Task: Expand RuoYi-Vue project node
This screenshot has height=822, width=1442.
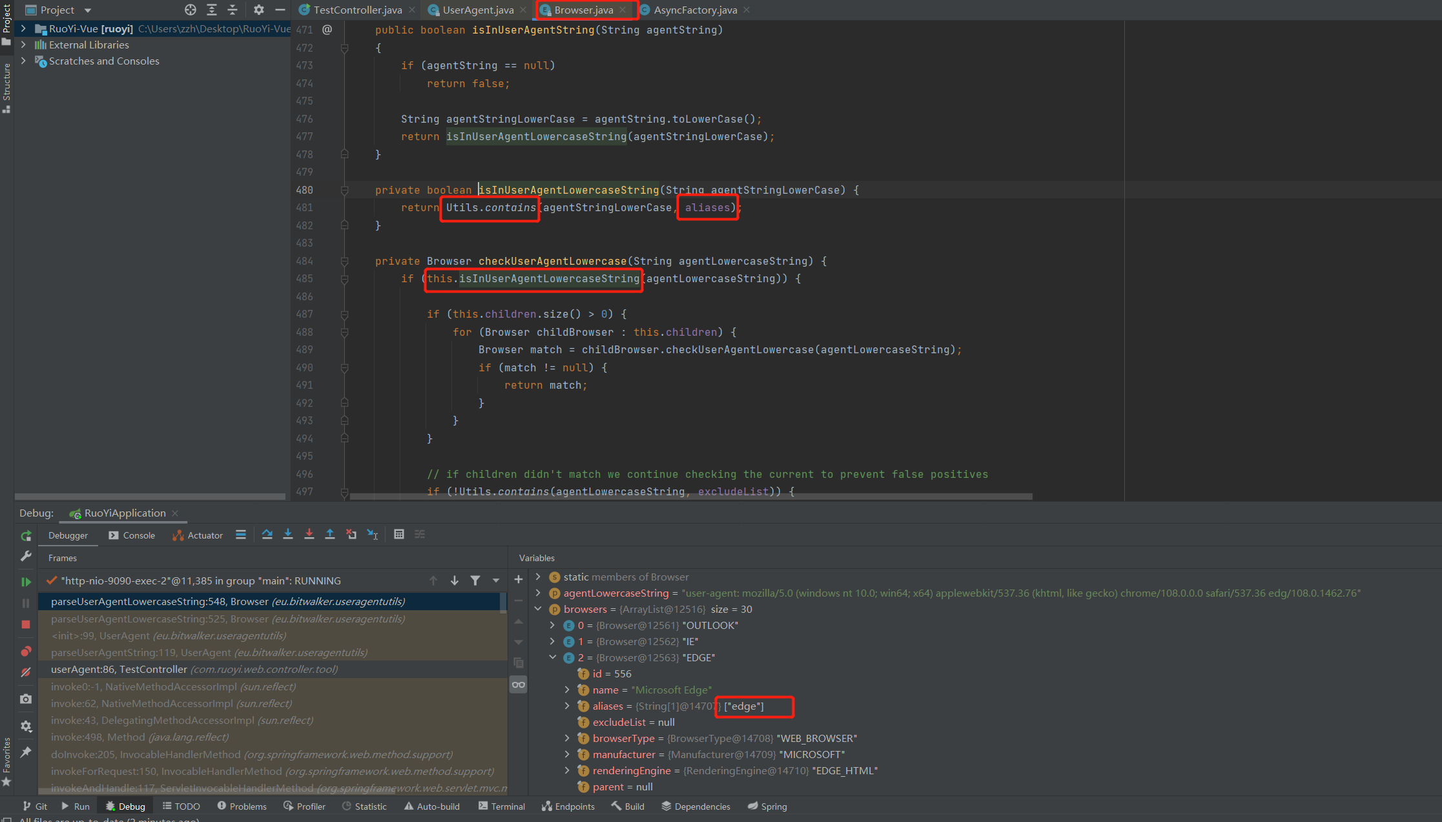Action: pos(24,28)
